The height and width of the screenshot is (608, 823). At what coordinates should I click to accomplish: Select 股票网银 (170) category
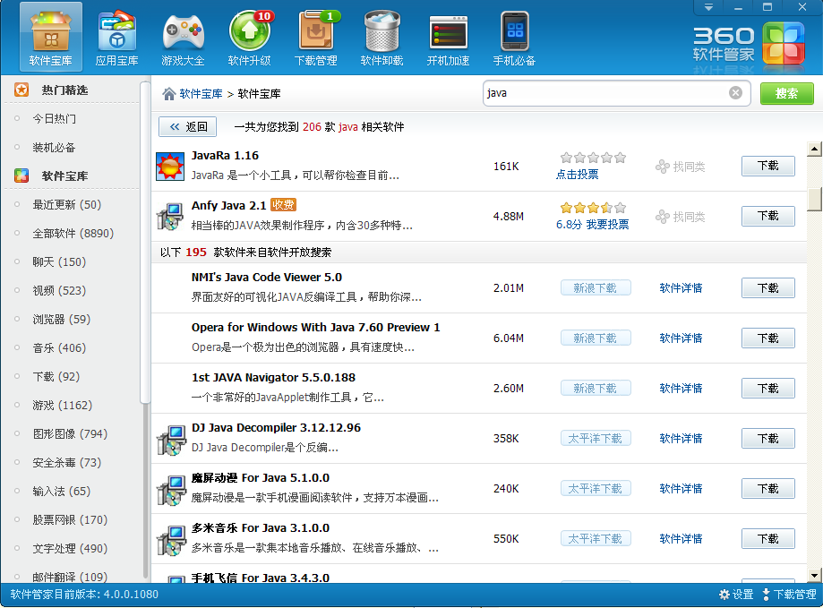70,520
